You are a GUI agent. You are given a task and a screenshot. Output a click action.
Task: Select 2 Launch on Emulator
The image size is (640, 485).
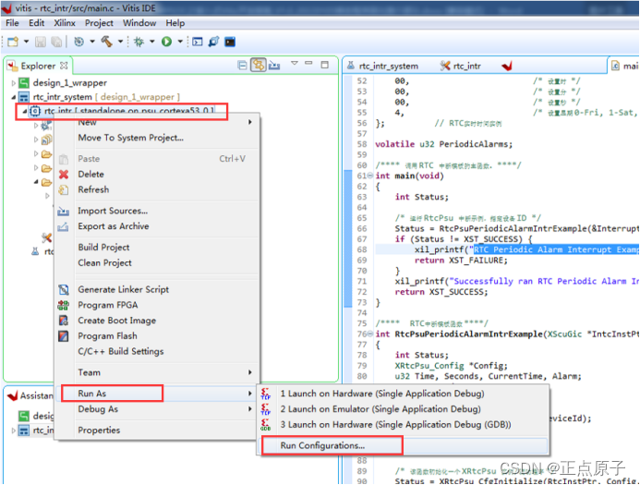[x=405, y=409]
